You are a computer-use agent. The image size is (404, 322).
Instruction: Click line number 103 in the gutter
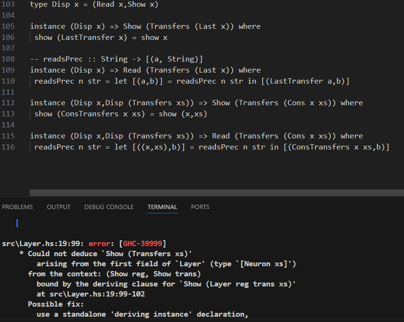tap(8, 4)
